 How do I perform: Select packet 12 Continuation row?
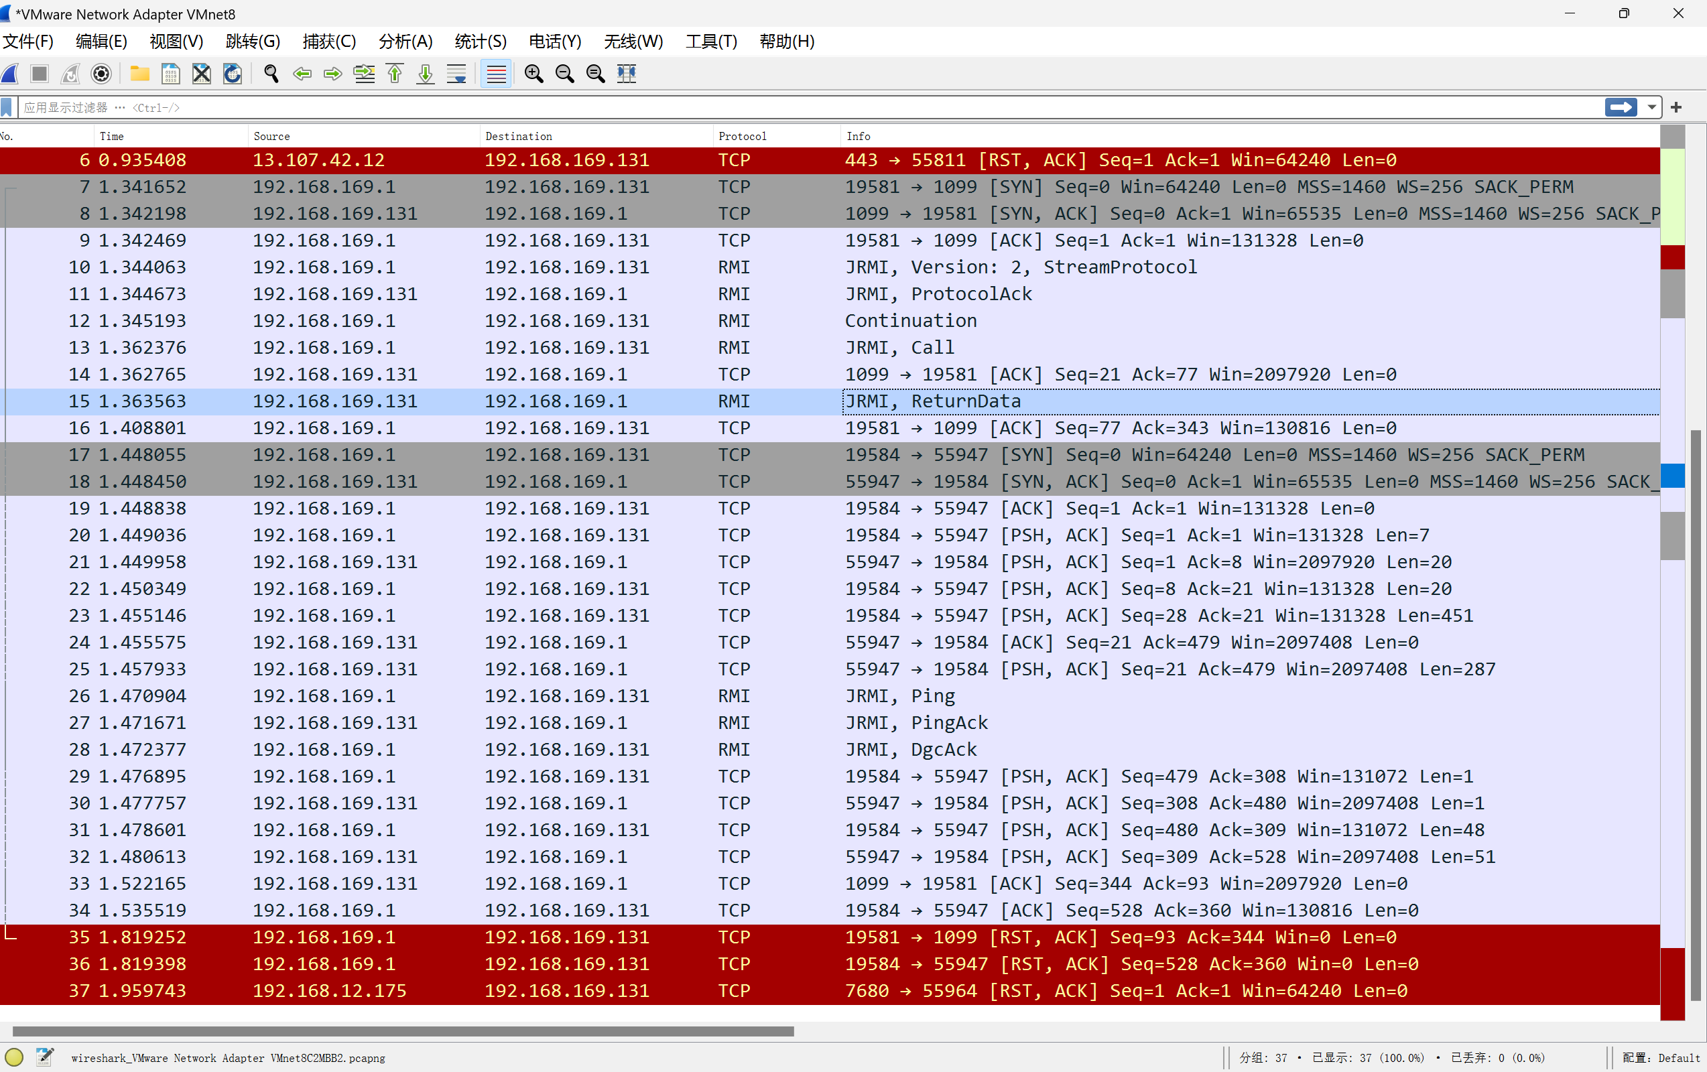click(830, 321)
